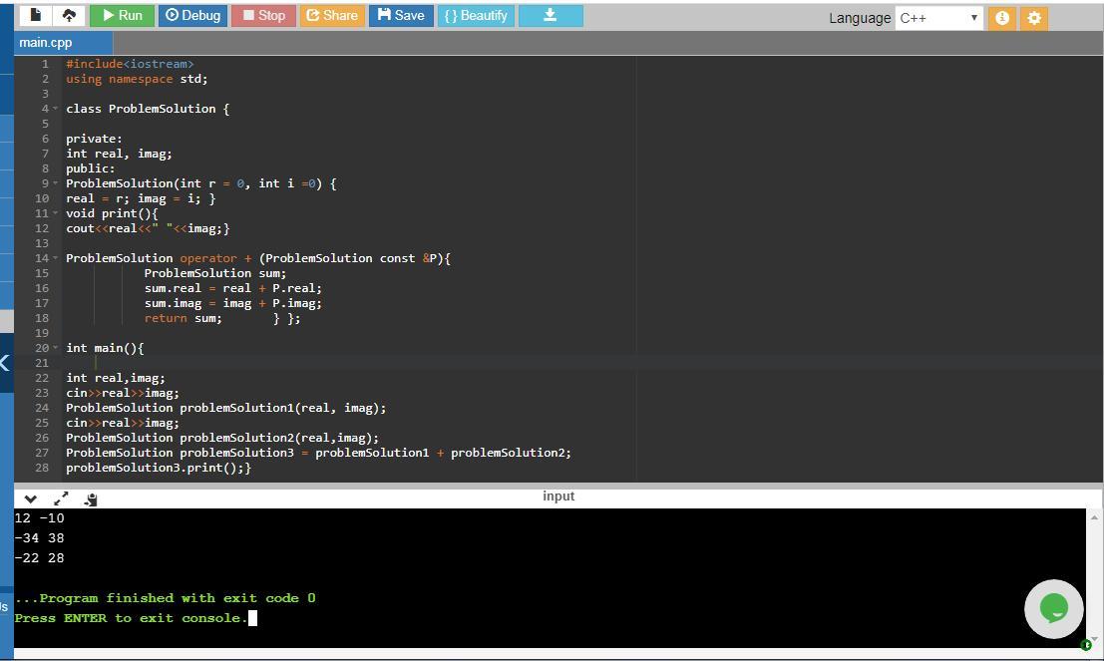Open the Language dropdown showing C++

coord(937,18)
